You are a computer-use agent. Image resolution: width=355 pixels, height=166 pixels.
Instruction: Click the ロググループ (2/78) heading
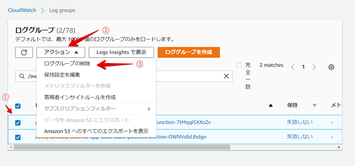pyautogui.click(x=45, y=30)
